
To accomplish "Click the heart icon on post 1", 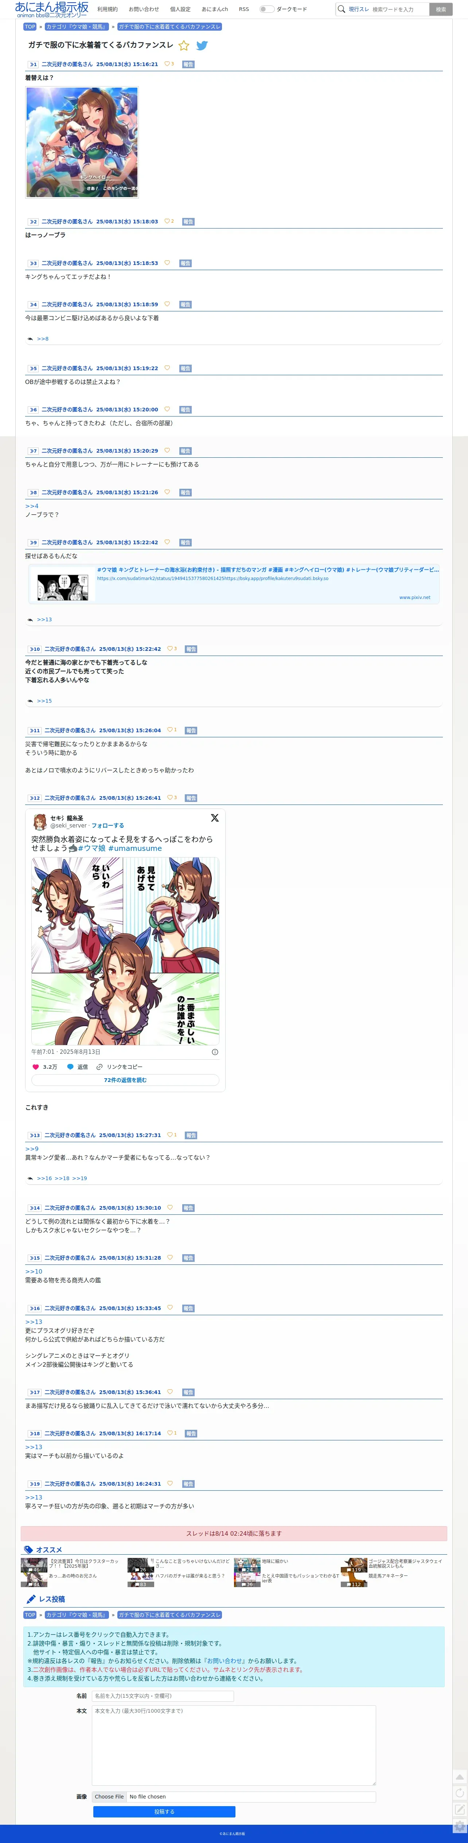I will [167, 64].
